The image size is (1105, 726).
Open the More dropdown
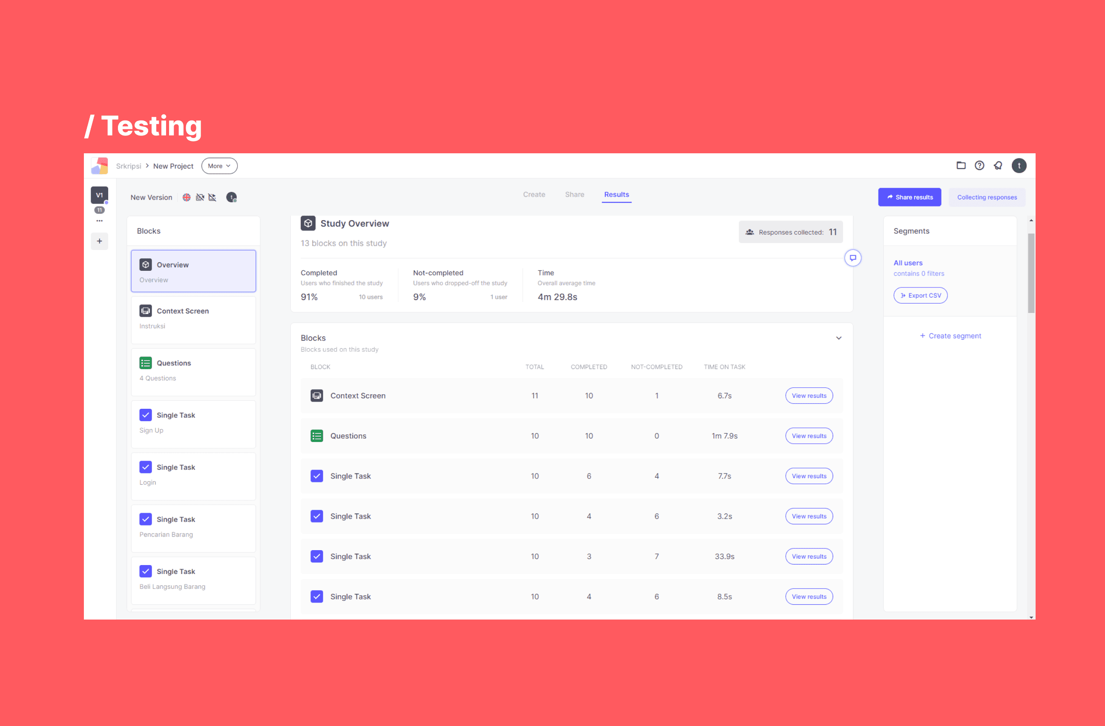[219, 166]
